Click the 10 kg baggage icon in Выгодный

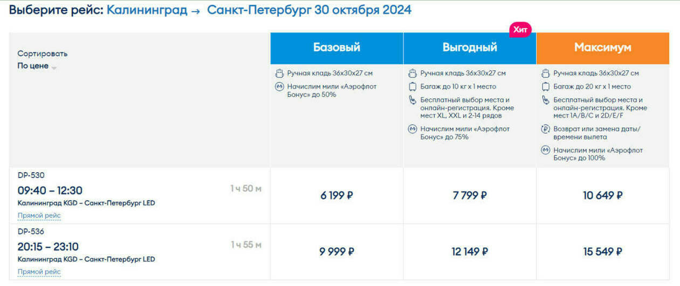(413, 87)
